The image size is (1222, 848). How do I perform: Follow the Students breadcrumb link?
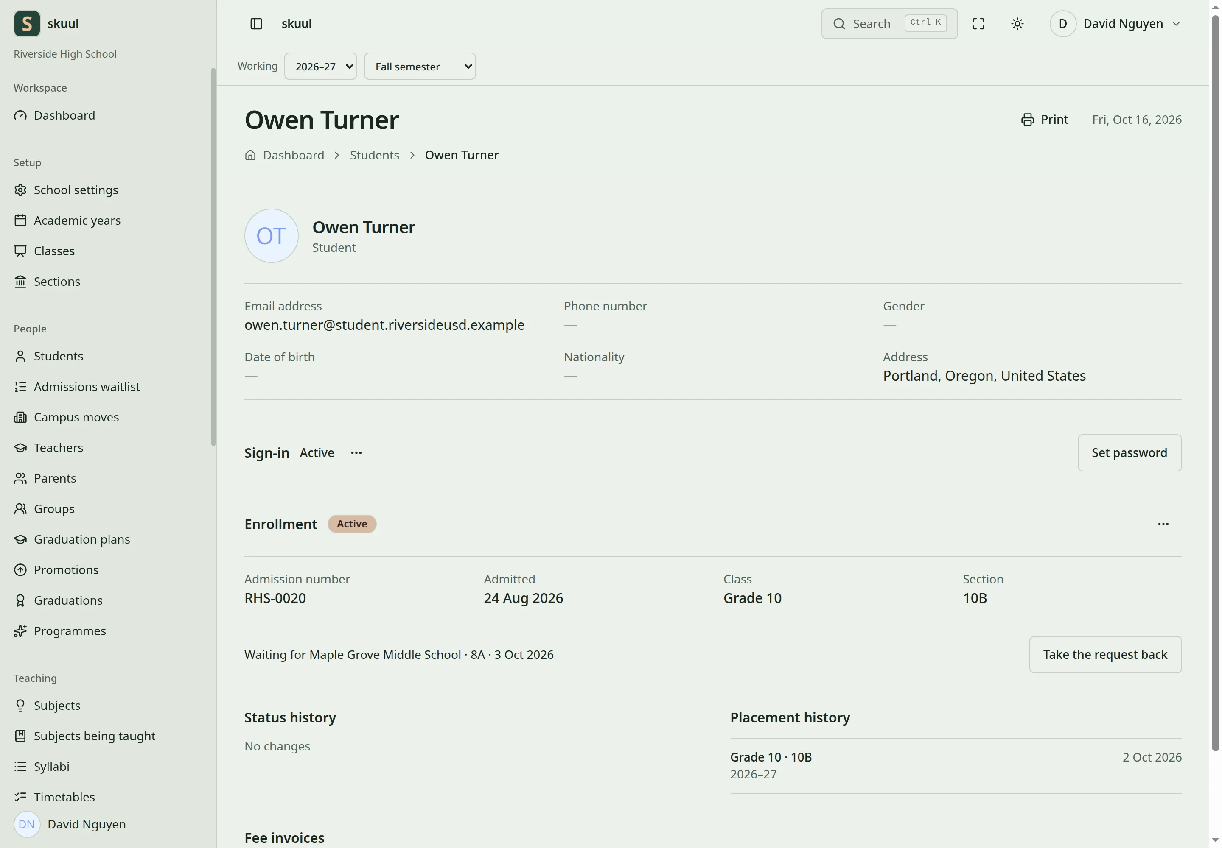(374, 155)
